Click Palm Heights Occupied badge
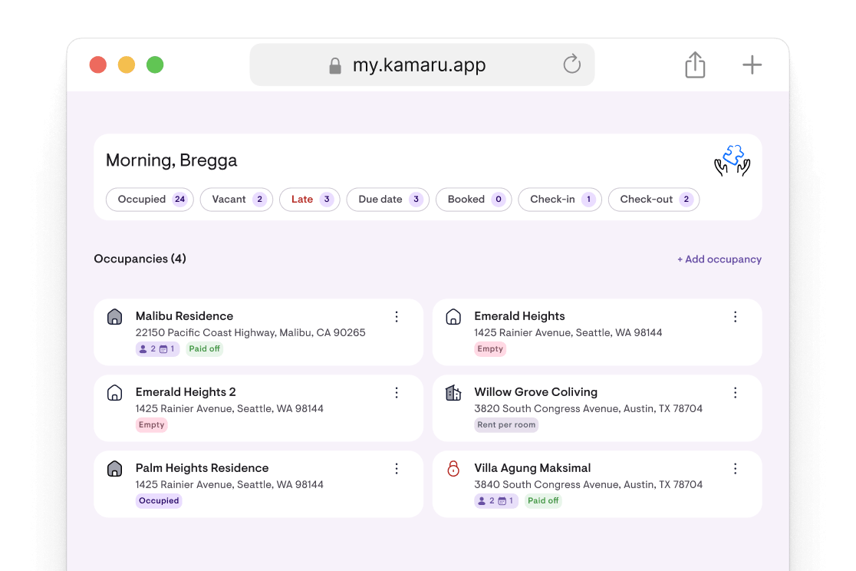 [x=158, y=500]
